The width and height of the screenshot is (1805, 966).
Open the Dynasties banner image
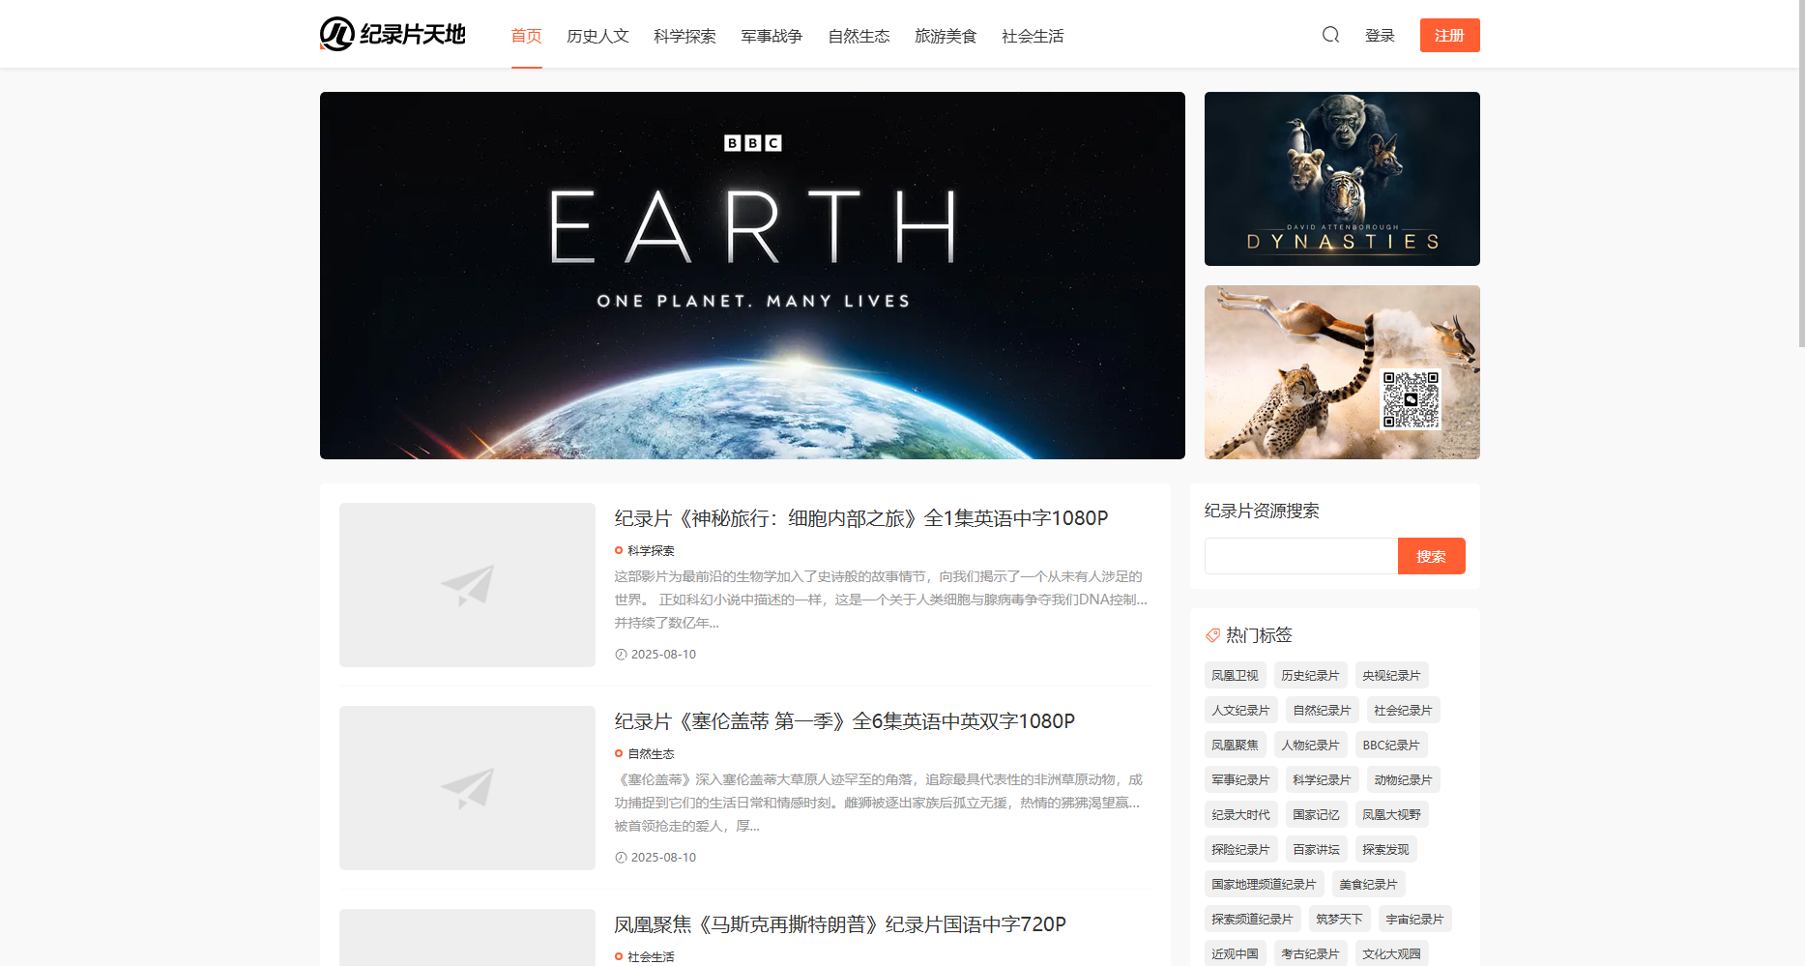point(1342,179)
